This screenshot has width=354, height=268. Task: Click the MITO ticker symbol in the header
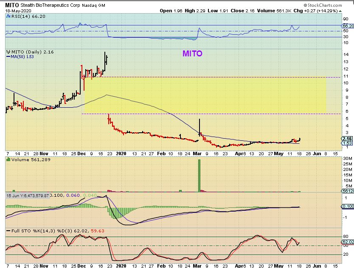pos(12,5)
